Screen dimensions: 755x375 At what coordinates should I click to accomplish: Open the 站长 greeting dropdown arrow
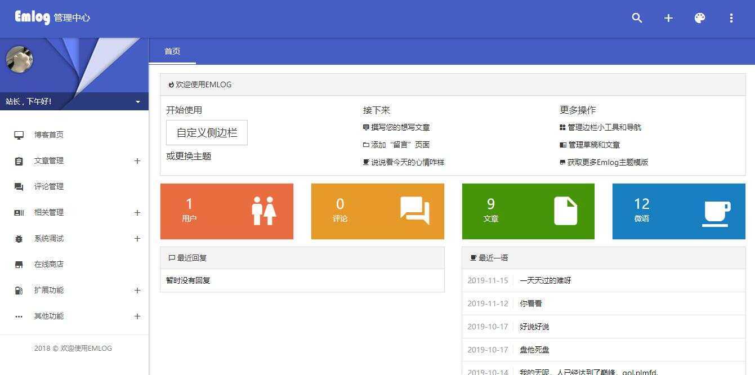click(137, 101)
